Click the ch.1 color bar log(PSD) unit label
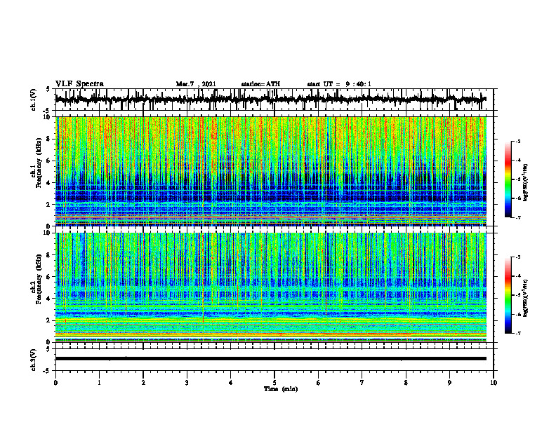Viewport: 556px width, 429px height. 527,183
